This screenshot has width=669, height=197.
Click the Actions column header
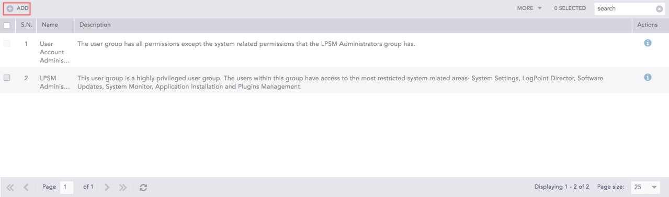pyautogui.click(x=648, y=25)
